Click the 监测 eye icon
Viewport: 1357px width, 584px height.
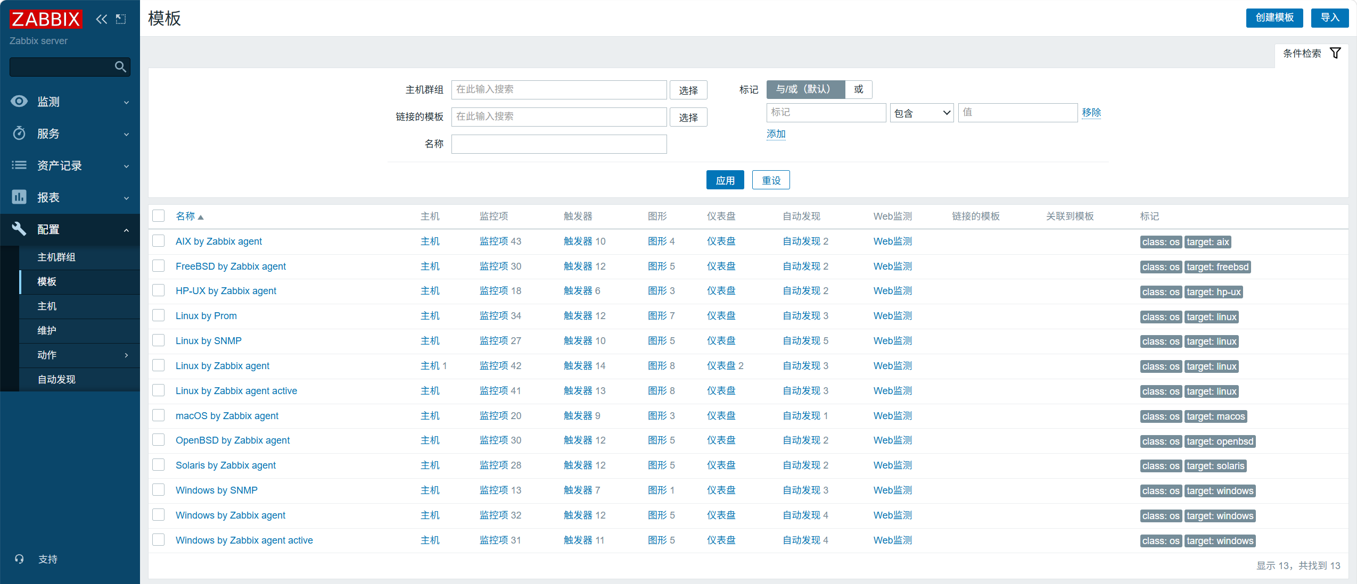coord(19,101)
